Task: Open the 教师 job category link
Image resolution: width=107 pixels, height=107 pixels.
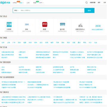Action: coord(3,70)
